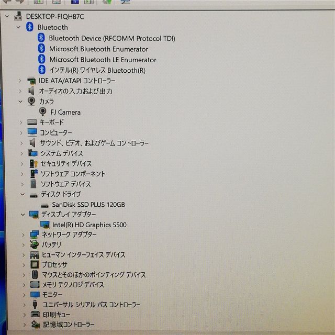Expand the モニター category
Image resolution: width=335 pixels, height=335 pixels.
(x=24, y=295)
